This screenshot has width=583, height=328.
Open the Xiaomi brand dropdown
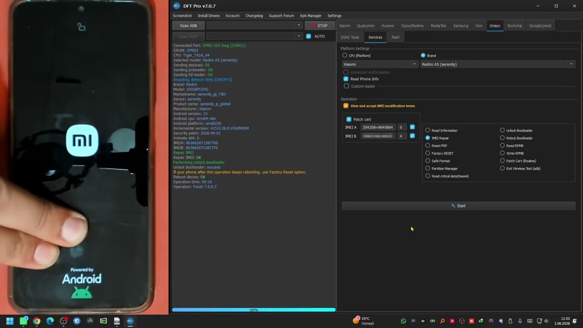[x=380, y=64]
